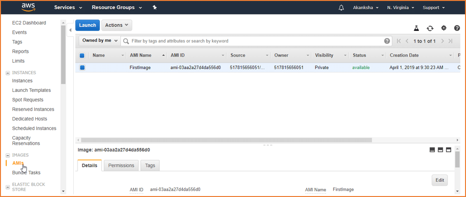
Task: Switch to the Permissions tab
Action: coord(121,166)
